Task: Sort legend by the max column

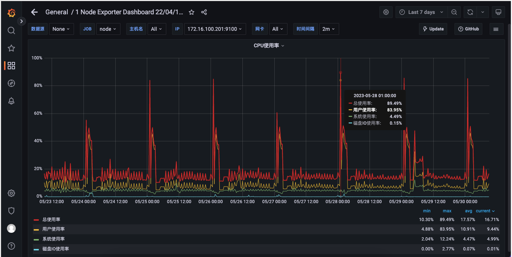Action: point(447,211)
